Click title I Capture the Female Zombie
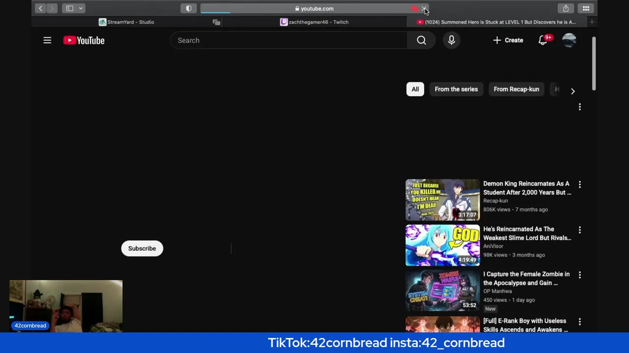Image resolution: width=629 pixels, height=353 pixels. pyautogui.click(x=526, y=278)
